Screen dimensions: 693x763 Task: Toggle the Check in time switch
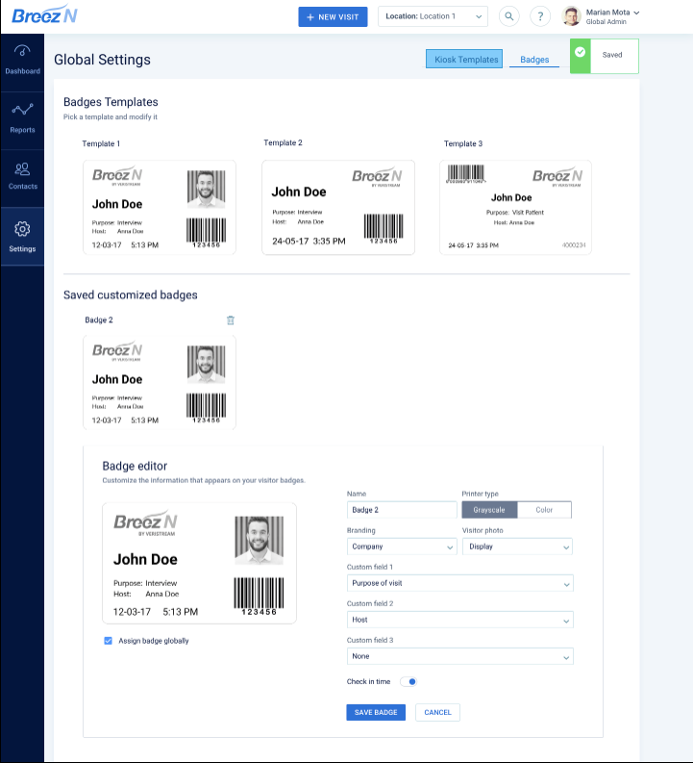pos(408,681)
